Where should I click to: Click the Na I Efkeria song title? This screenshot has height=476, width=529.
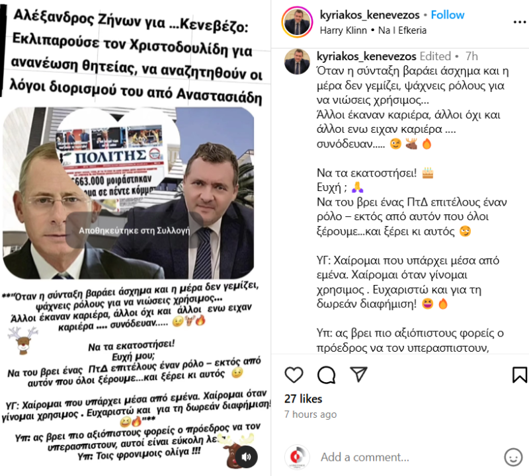[402, 30]
